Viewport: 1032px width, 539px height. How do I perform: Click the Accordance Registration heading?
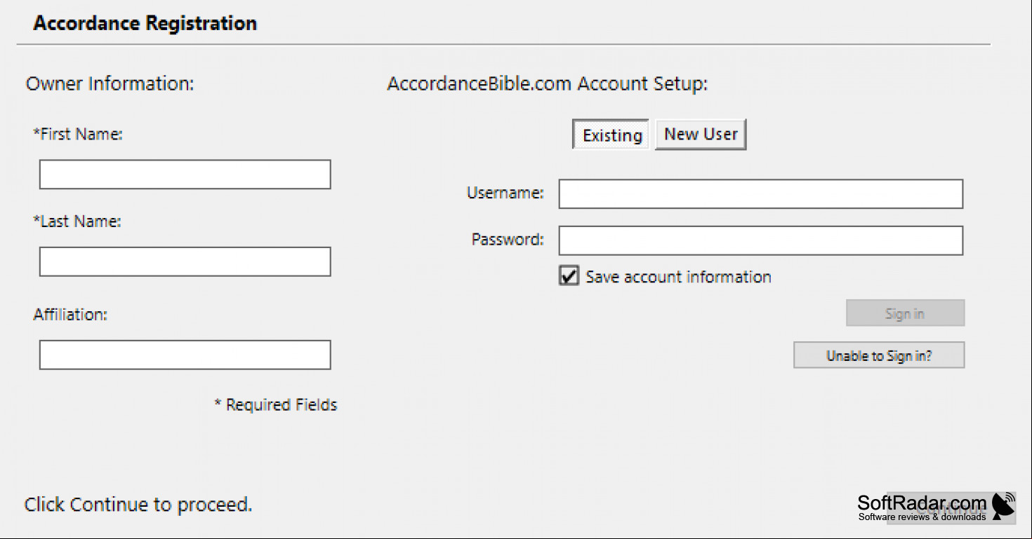tap(145, 23)
